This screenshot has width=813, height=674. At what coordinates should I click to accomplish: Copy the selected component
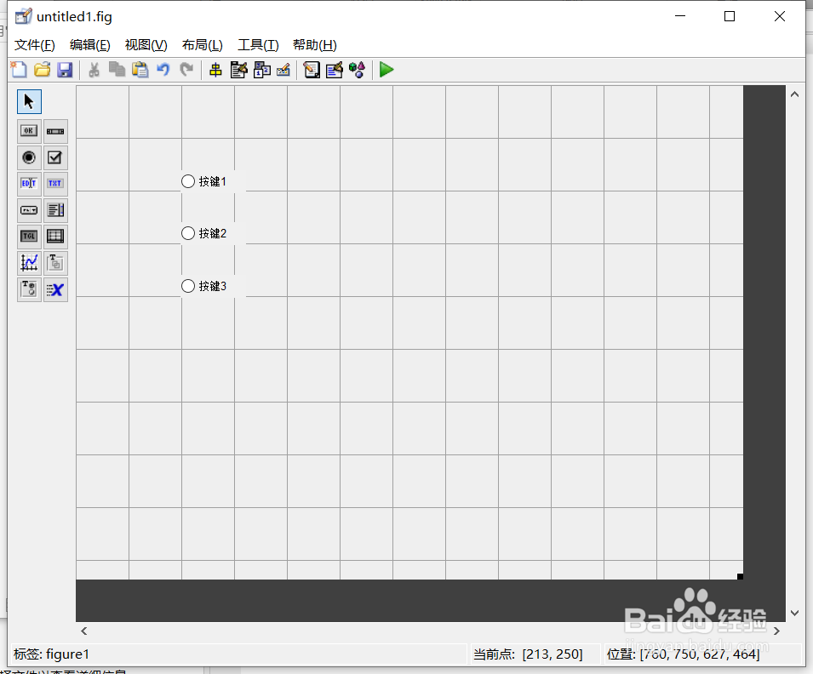117,70
